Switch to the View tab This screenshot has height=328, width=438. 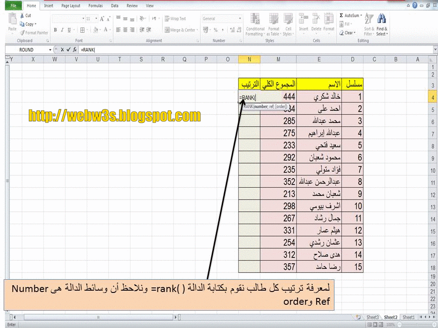(x=150, y=5)
